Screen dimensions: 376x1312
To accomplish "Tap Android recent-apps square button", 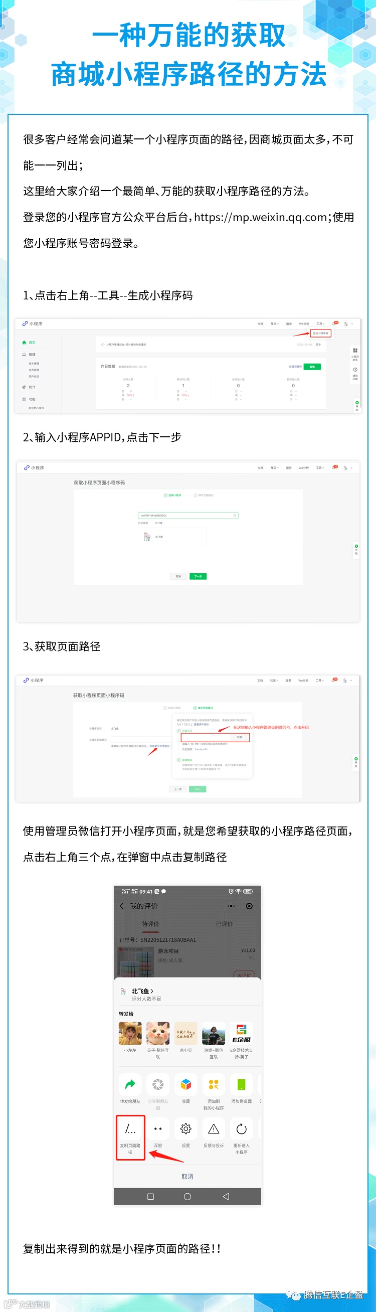I will 150,1196.
